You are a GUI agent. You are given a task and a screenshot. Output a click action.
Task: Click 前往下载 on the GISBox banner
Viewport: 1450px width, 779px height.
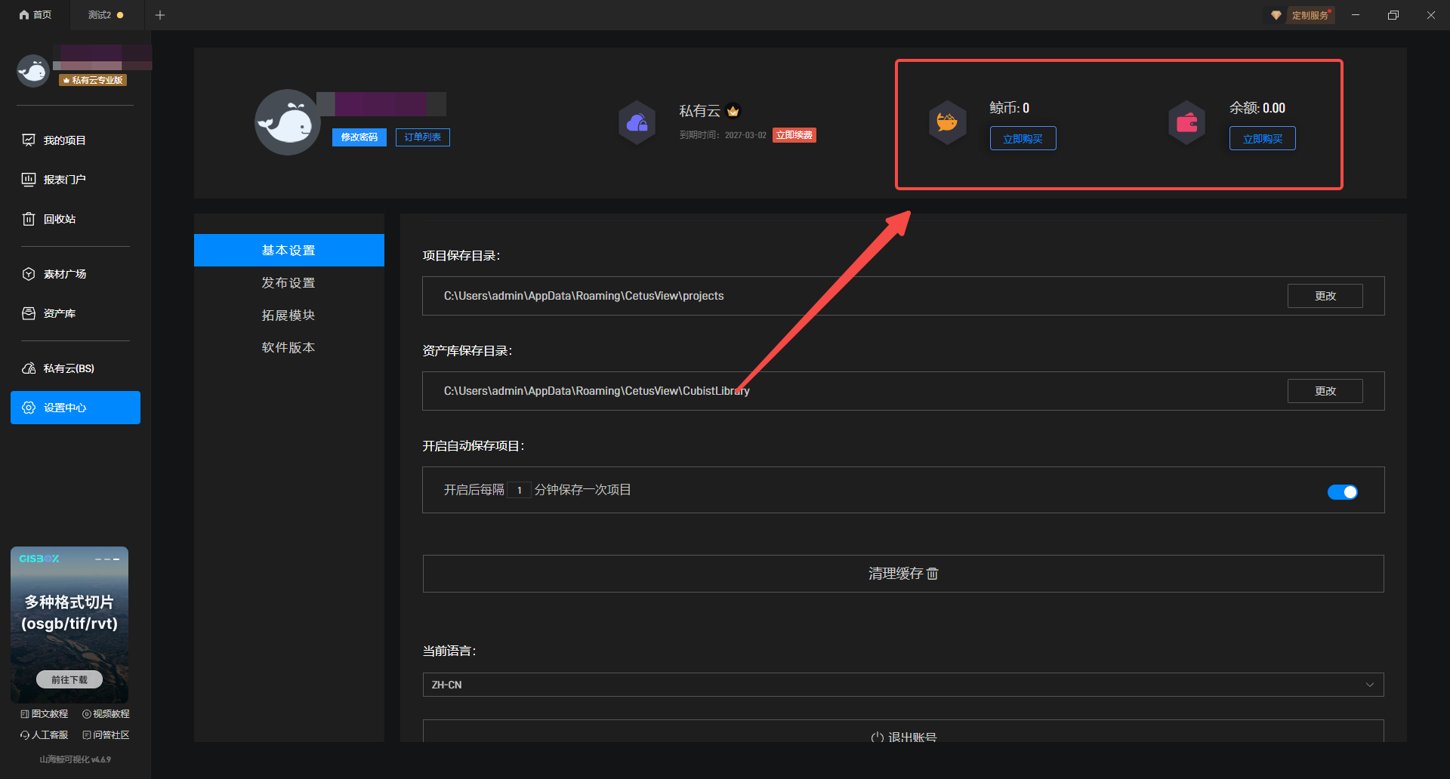tap(69, 679)
